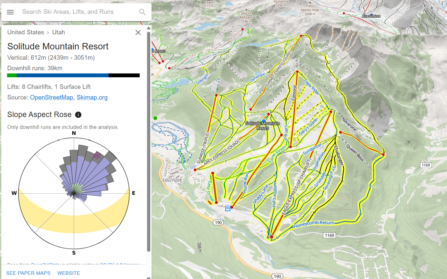Open the OpenStreetMap source link
Viewport: 447px width, 279px height.
(x=52, y=97)
